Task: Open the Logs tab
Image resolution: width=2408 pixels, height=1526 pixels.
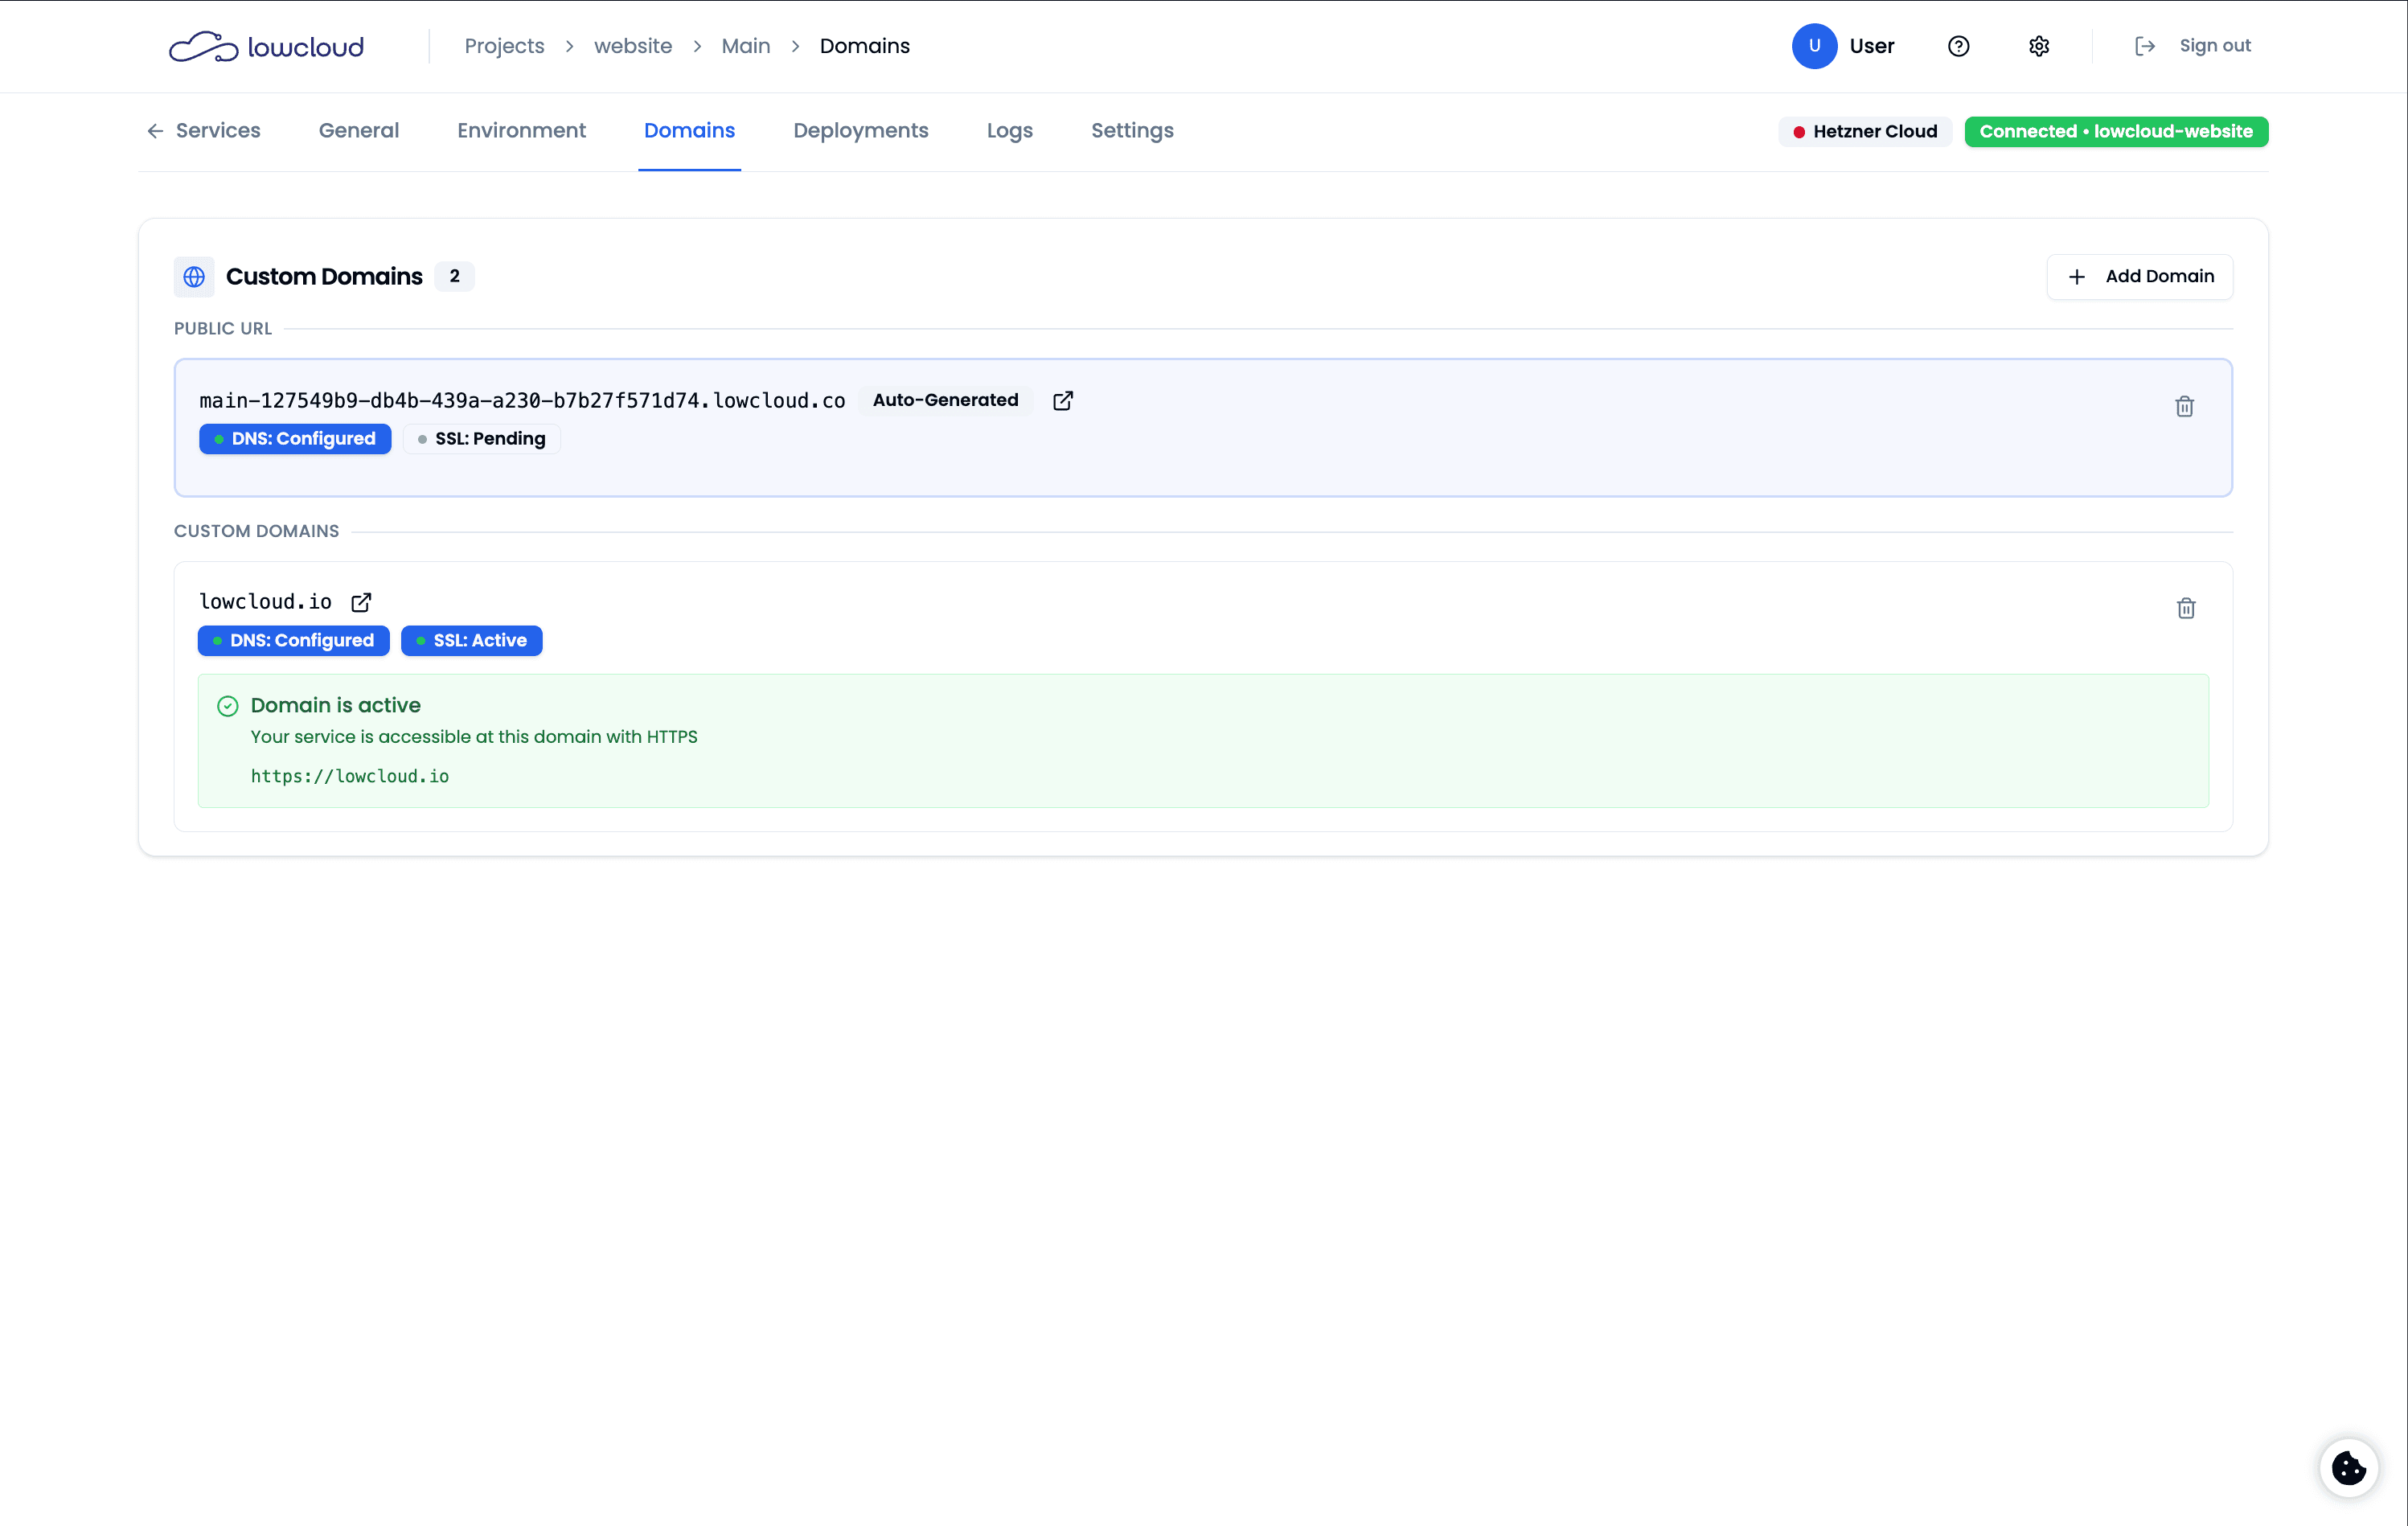Action: (x=1009, y=131)
